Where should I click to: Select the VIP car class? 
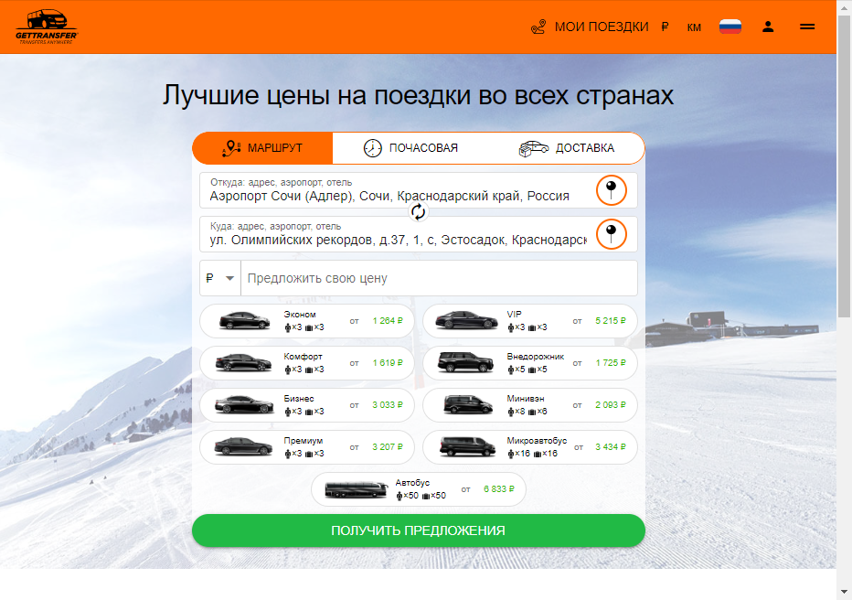pos(530,321)
